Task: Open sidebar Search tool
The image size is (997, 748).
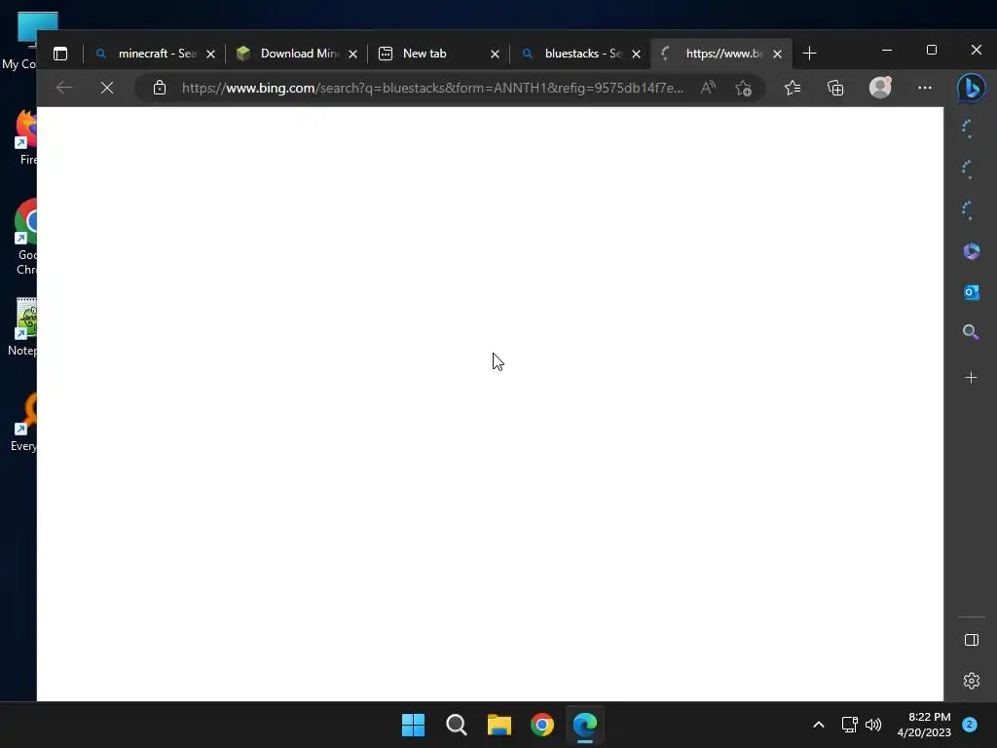Action: (x=971, y=332)
